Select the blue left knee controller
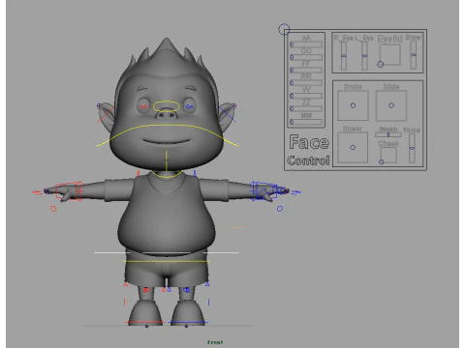Viewport: 465px width, 348px height. tap(187, 290)
